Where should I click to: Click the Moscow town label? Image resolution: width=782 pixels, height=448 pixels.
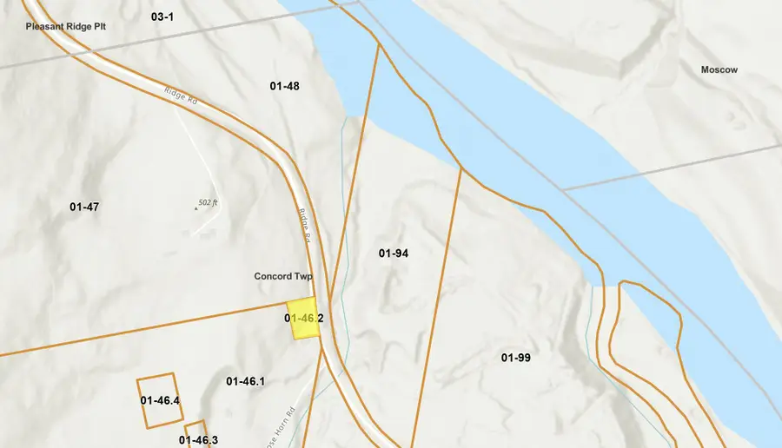click(x=719, y=69)
